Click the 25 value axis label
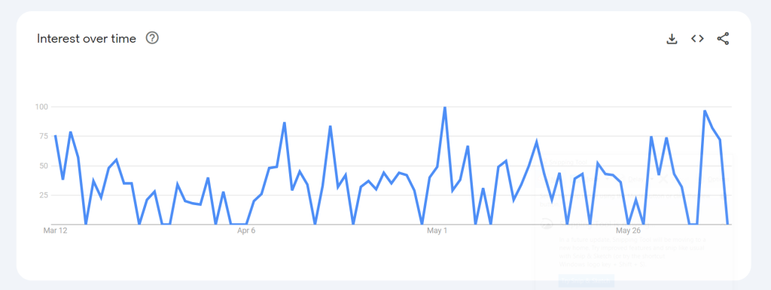 43,195
